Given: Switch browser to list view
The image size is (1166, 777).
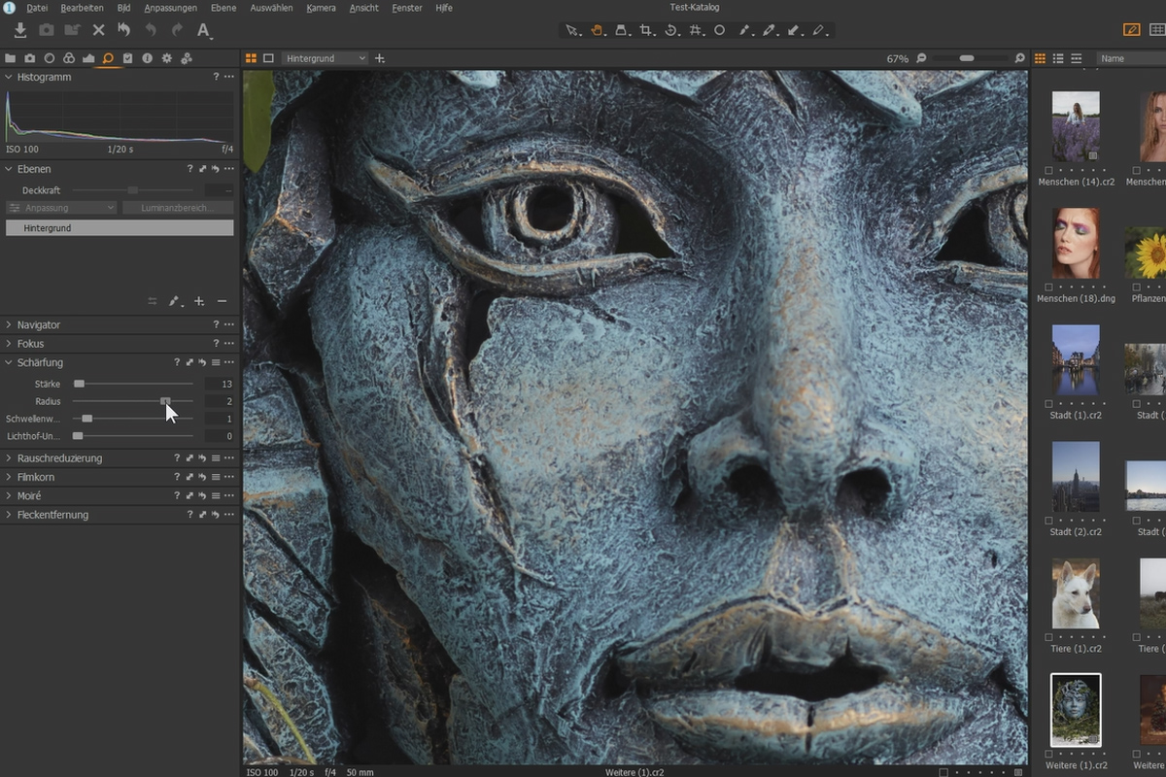Looking at the screenshot, I should [x=1058, y=58].
